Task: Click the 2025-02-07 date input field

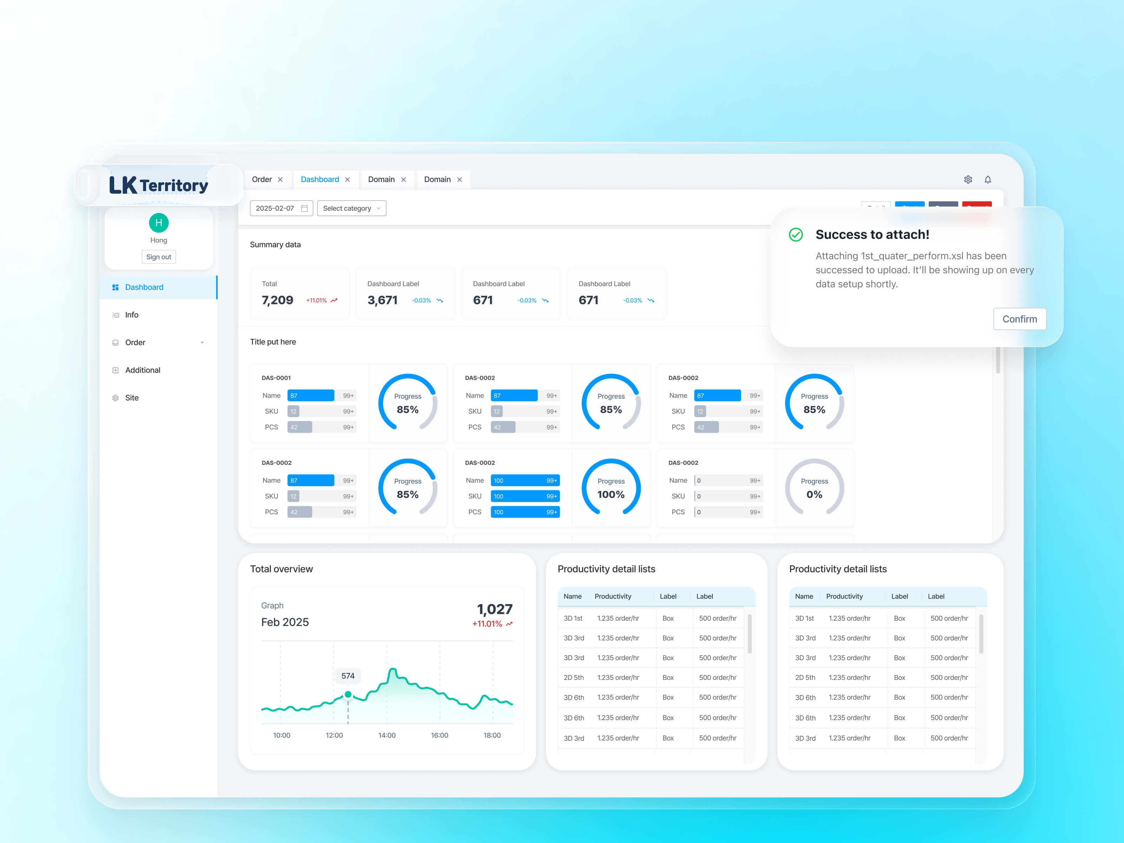Action: pyautogui.click(x=281, y=208)
